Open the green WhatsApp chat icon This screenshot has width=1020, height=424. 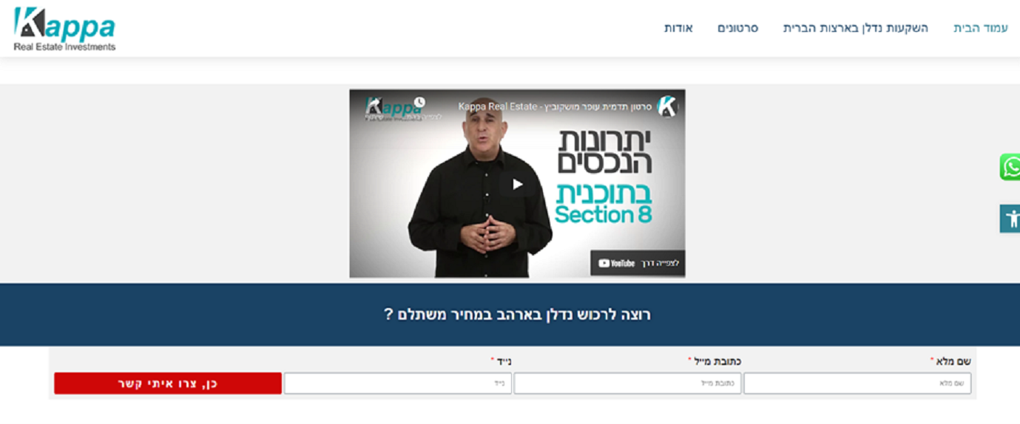1010,167
